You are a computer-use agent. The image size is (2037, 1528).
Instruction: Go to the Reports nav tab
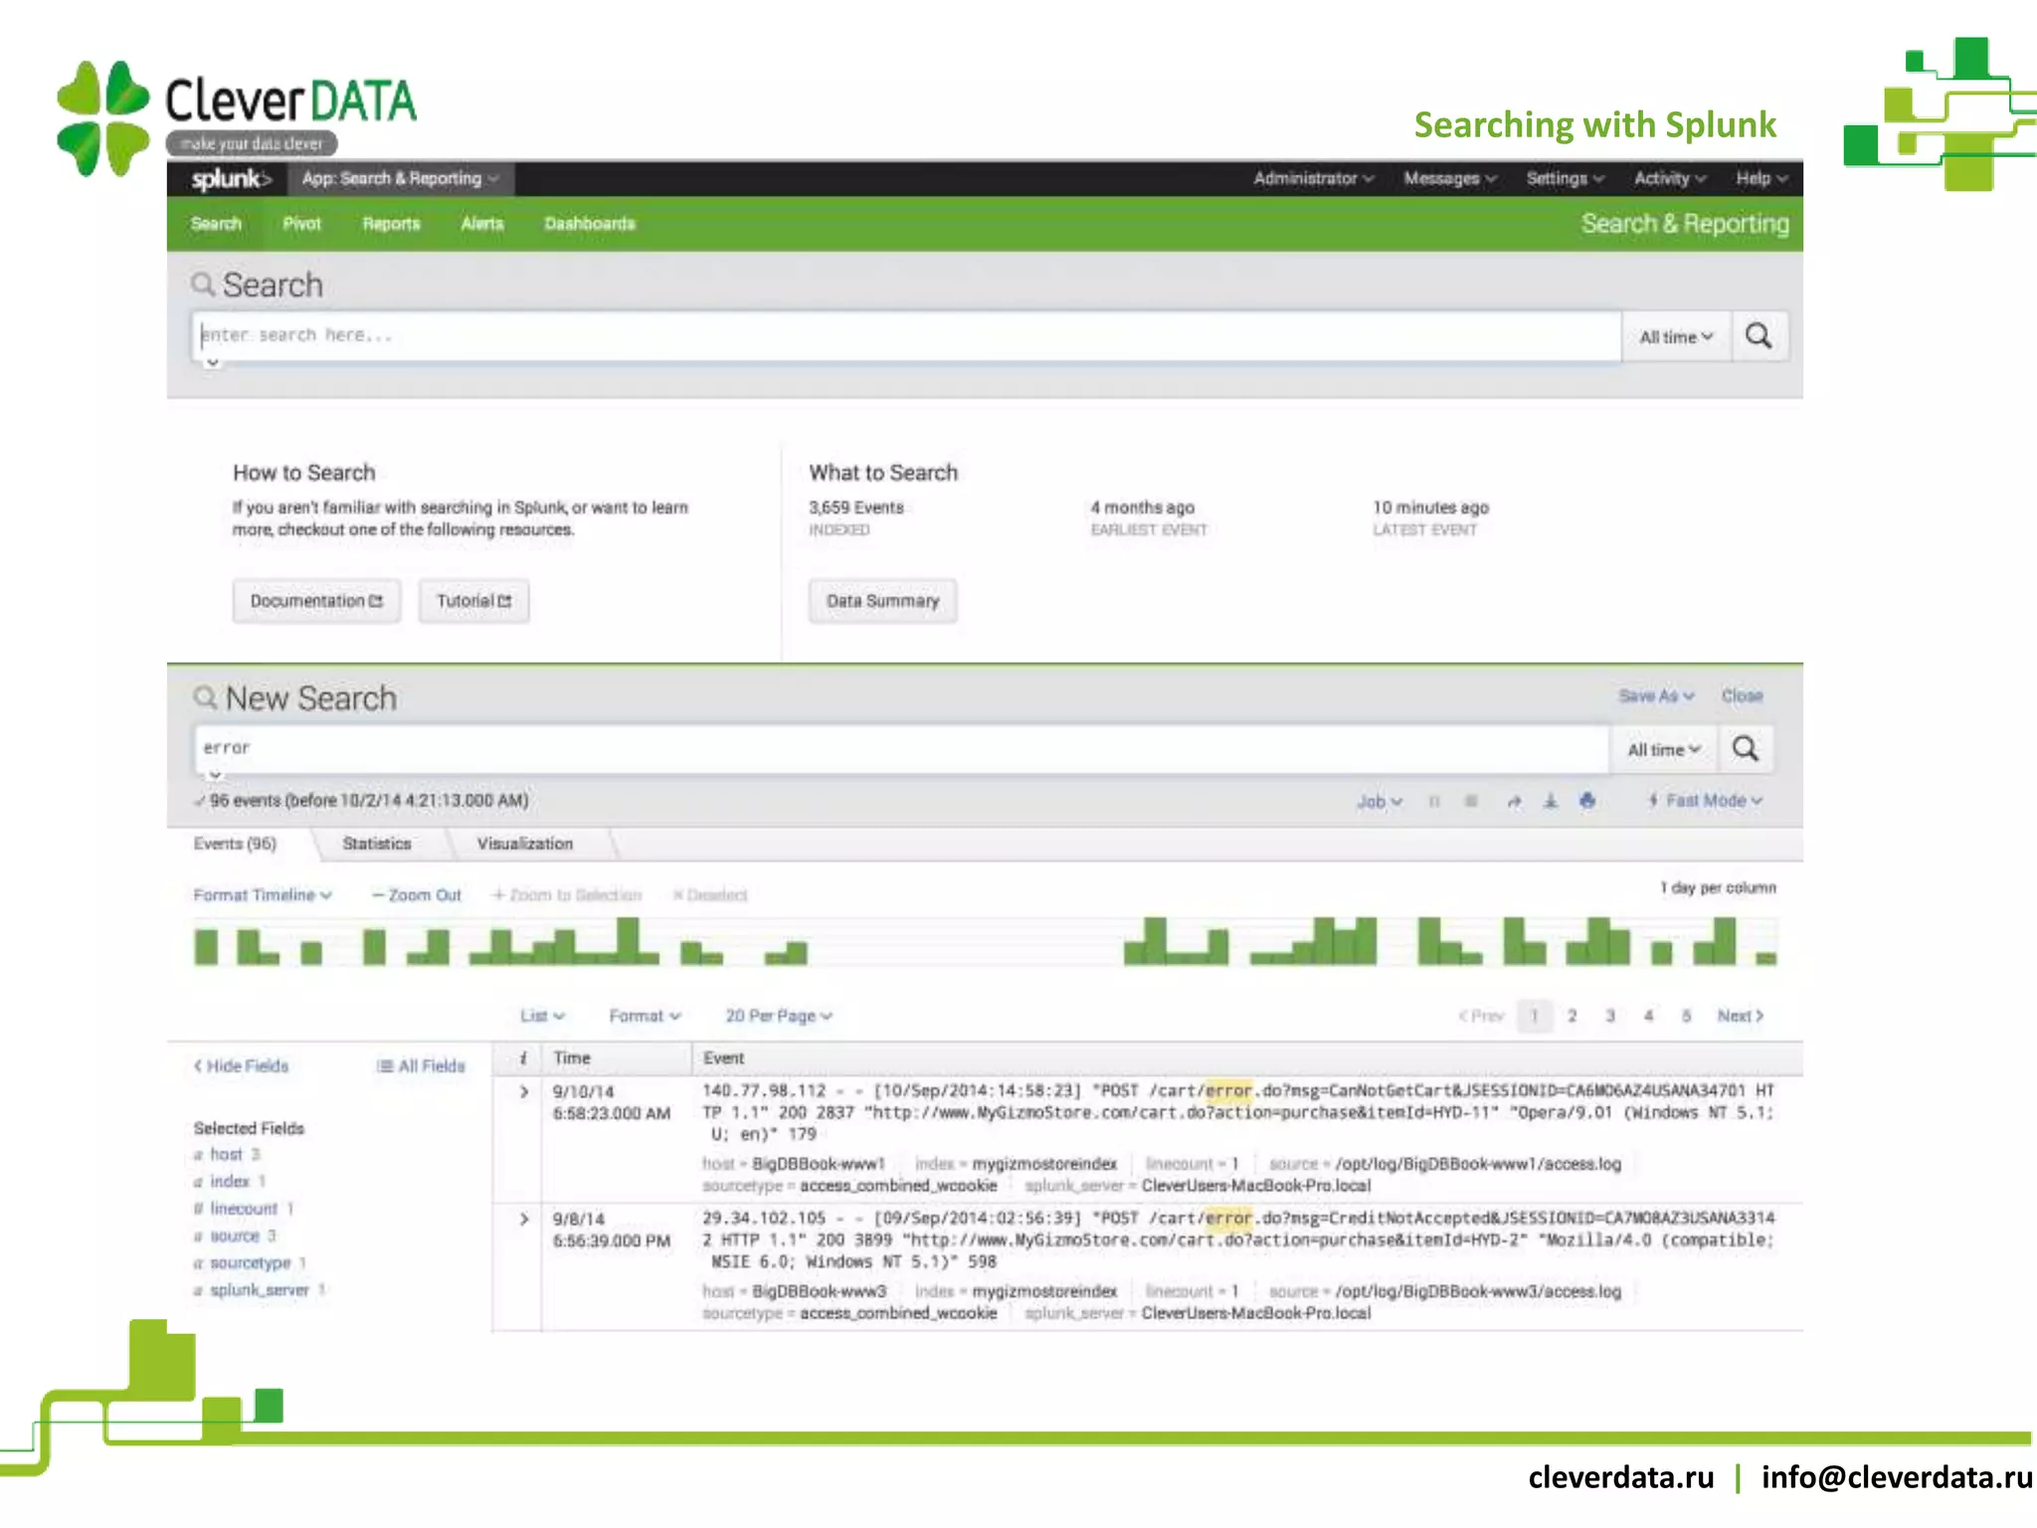point(391,224)
